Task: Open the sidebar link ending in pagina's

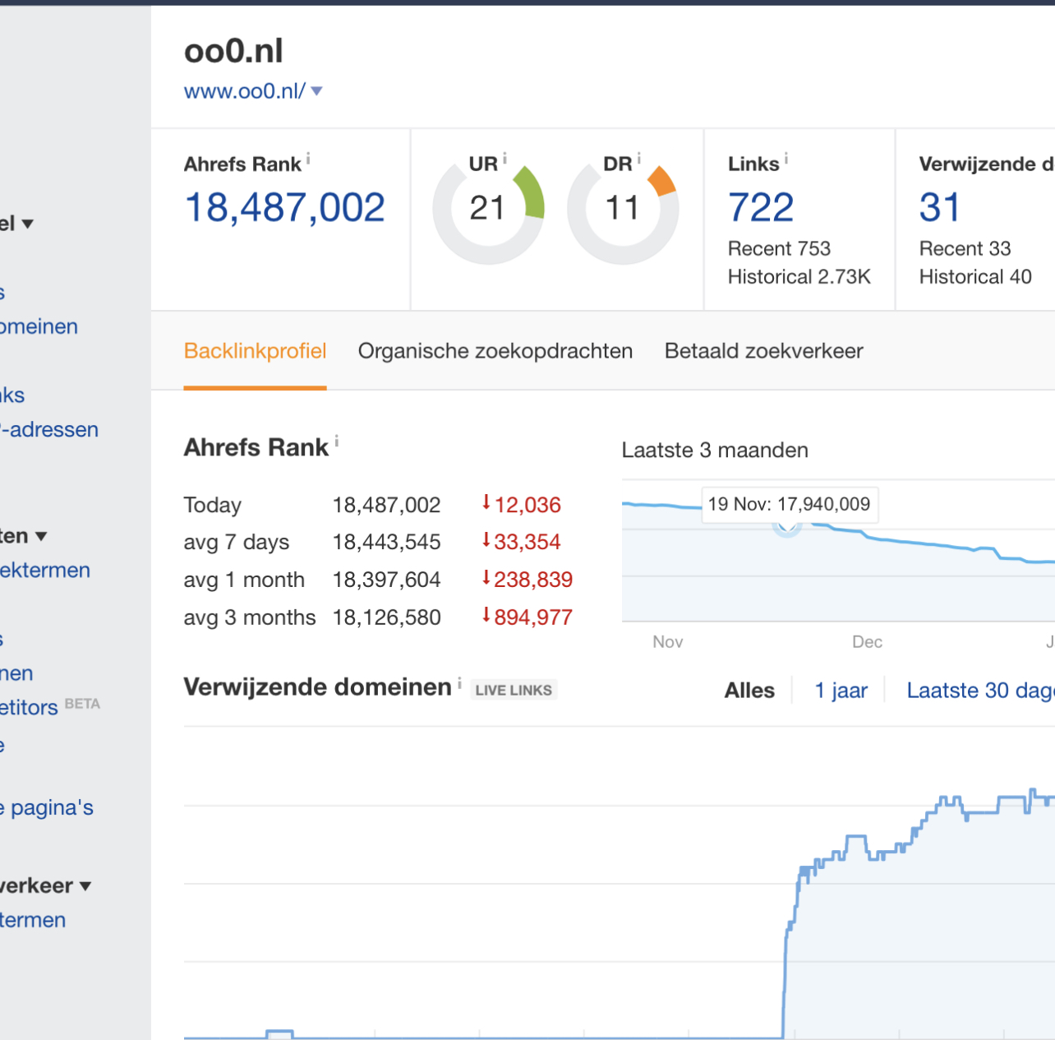Action: [47, 808]
